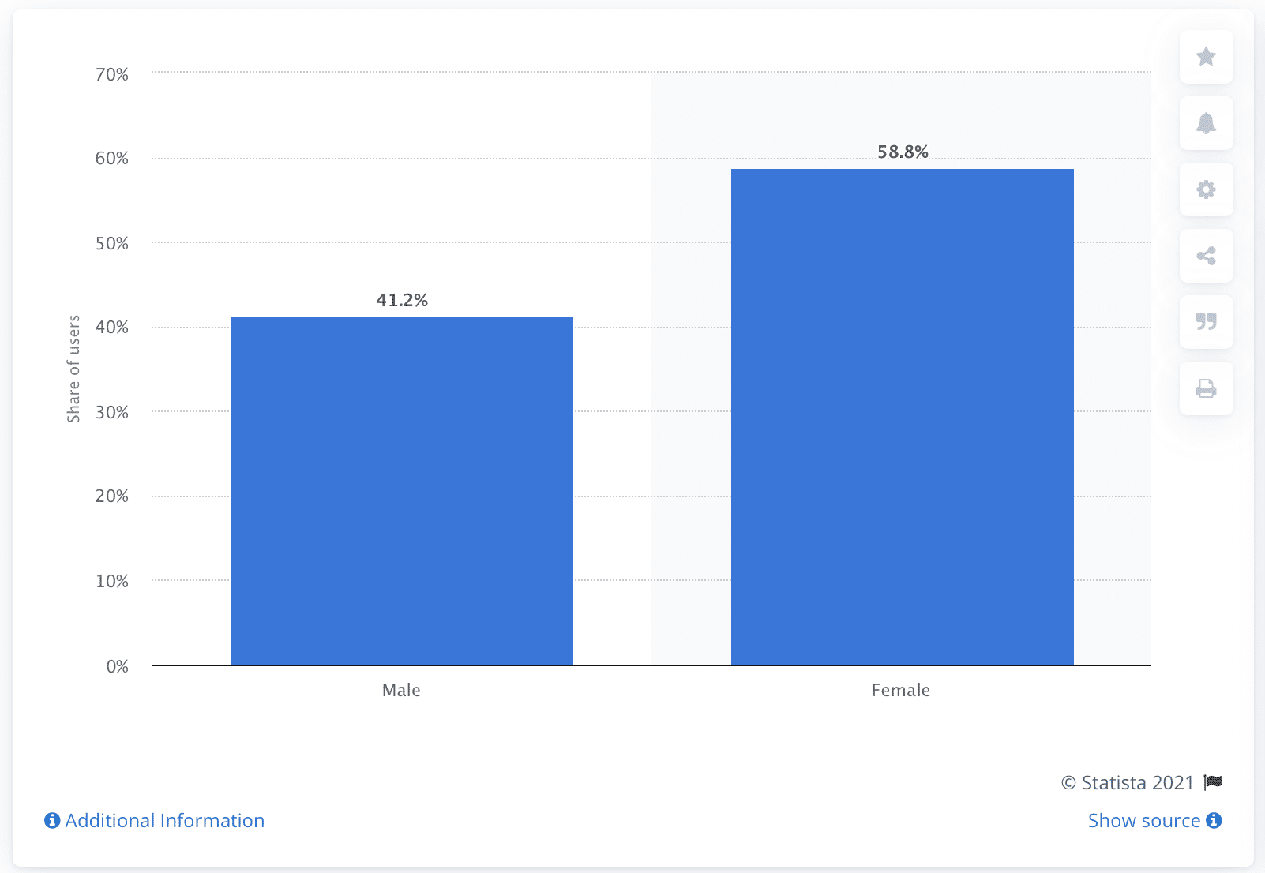Click the share icon
The height and width of the screenshot is (873, 1265).
click(1206, 256)
